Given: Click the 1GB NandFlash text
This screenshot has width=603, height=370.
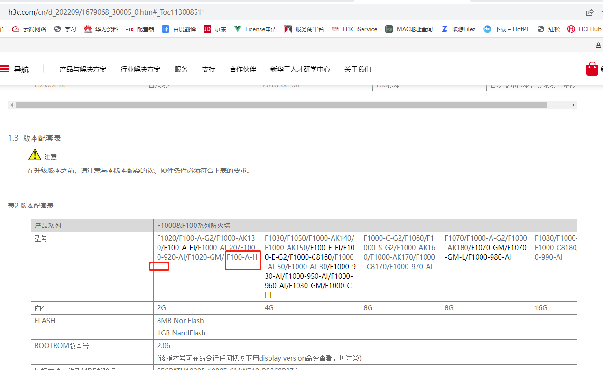Looking at the screenshot, I should (x=181, y=333).
